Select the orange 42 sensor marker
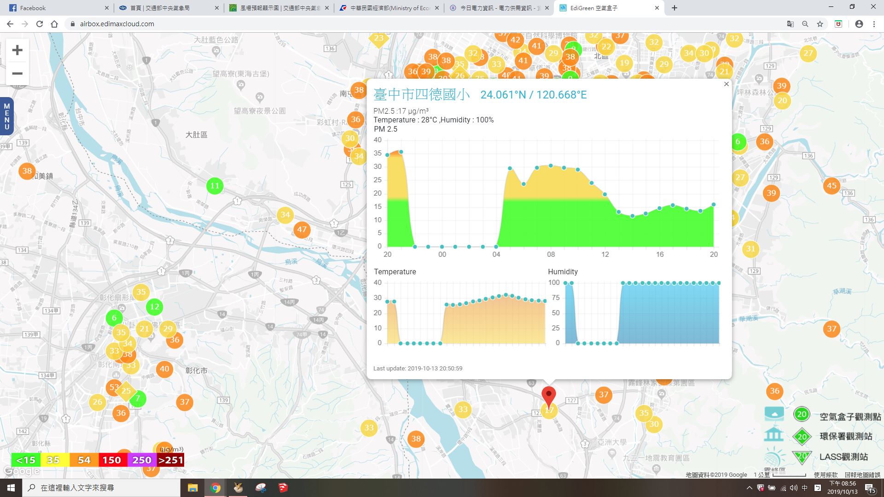 [515, 40]
